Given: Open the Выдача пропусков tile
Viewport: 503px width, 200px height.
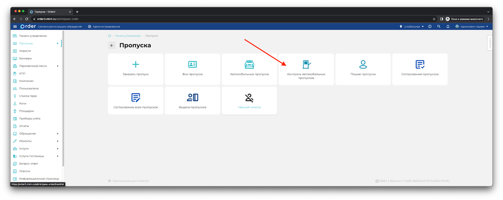Looking at the screenshot, I should tap(192, 101).
